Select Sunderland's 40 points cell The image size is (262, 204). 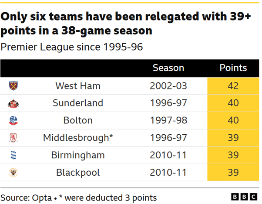(233, 103)
